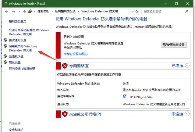
Task: Click the forward navigation arrow
Action: (x=13, y=12)
